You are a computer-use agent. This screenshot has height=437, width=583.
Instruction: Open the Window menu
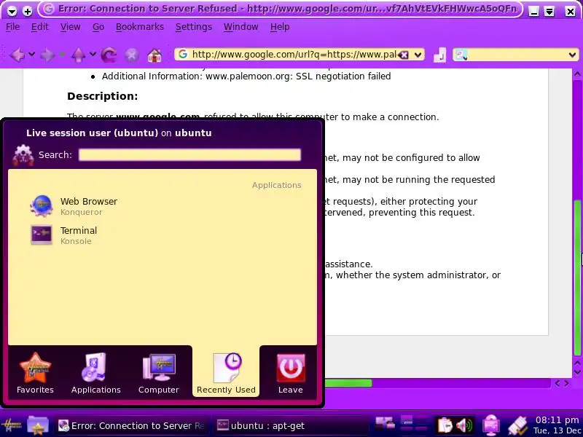pos(241,27)
